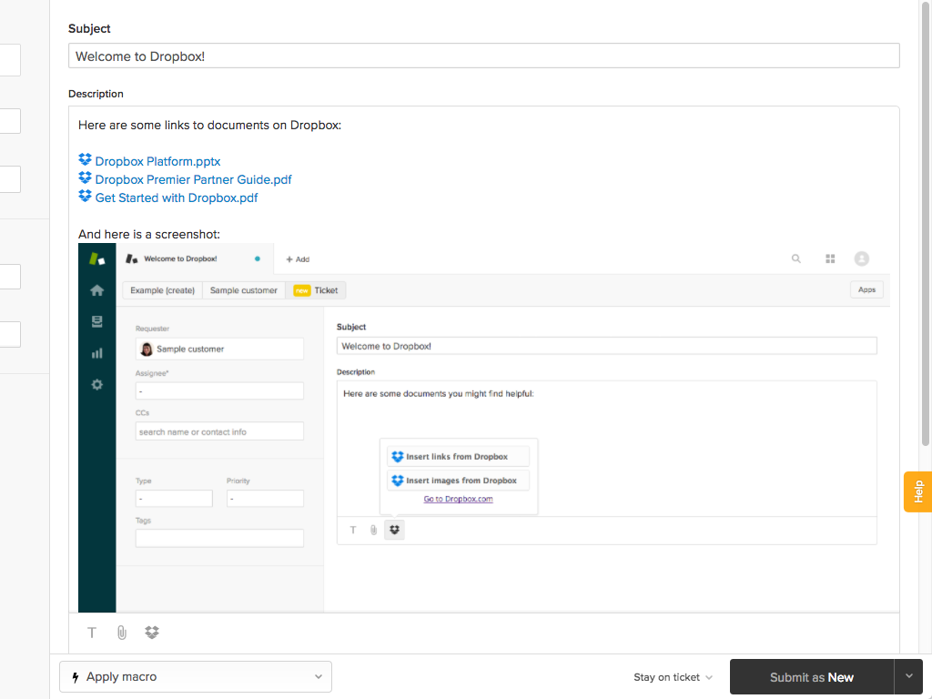Click the magnifier search icon in the embedded screenshot
Viewport: 932px width, 699px height.
[x=795, y=259]
